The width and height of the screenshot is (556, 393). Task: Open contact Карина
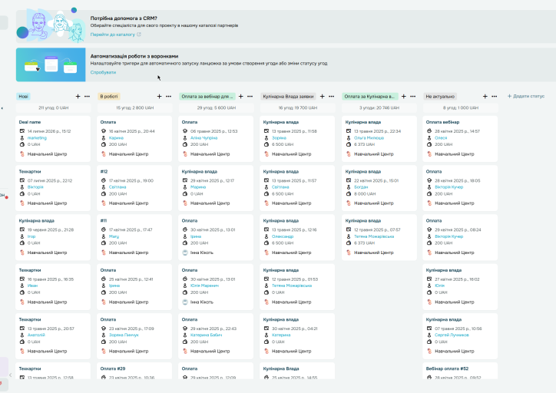[116, 138]
